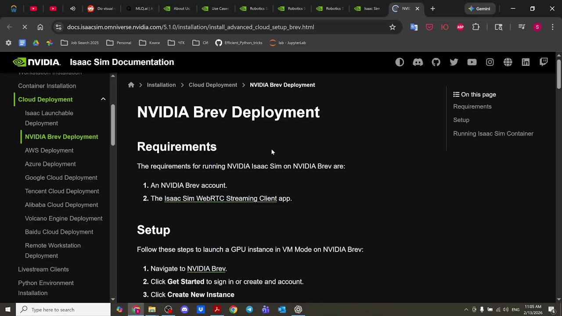This screenshot has width=562, height=316.
Task: Go to the breadcrumb home icon
Action: click(131, 85)
